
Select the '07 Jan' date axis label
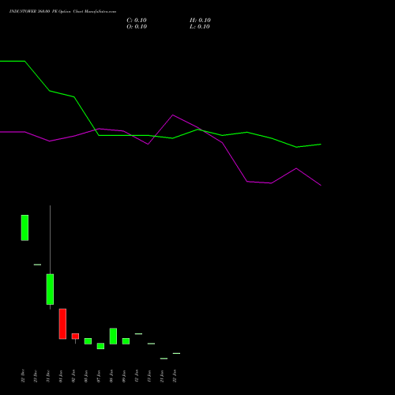[99, 376]
